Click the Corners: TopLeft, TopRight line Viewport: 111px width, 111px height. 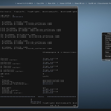39,12
